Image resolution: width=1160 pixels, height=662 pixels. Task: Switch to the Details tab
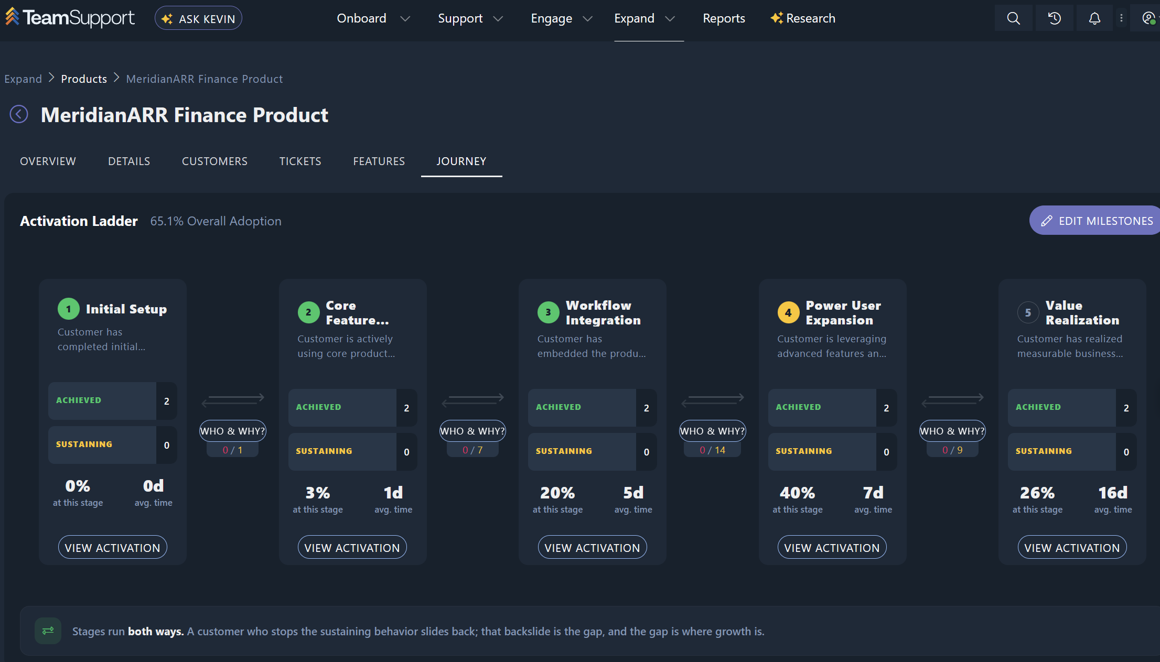coord(129,161)
